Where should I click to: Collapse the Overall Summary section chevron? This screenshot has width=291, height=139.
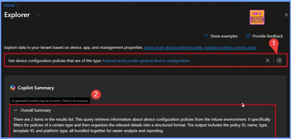[x=16, y=110]
